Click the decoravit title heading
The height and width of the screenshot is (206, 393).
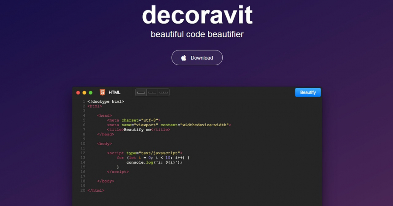[197, 15]
